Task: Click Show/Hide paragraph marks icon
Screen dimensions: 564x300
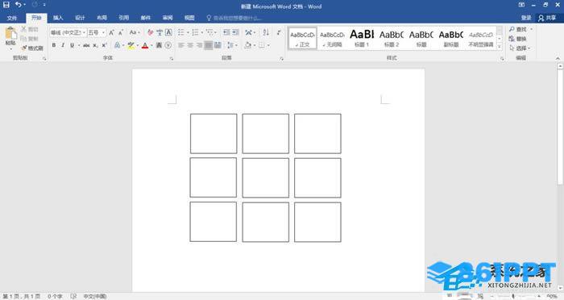Action: (279, 32)
